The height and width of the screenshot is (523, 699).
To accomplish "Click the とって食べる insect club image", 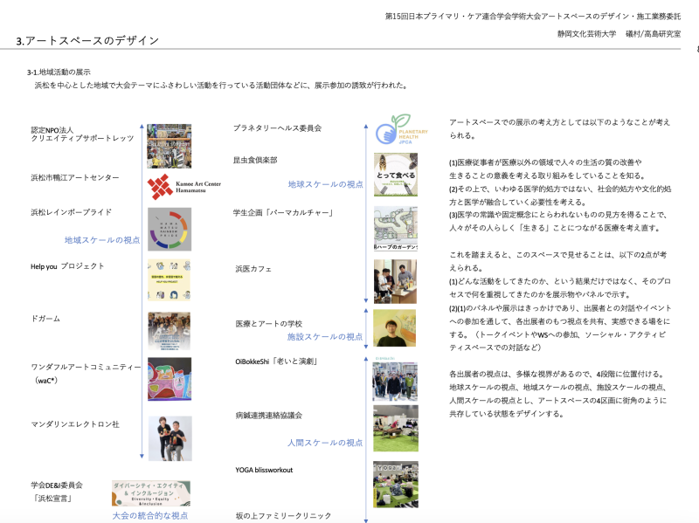I will (396, 175).
